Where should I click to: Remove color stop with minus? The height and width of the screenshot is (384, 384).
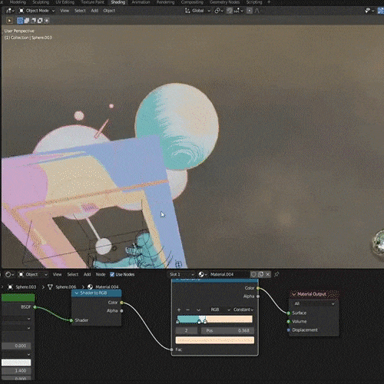187,310
